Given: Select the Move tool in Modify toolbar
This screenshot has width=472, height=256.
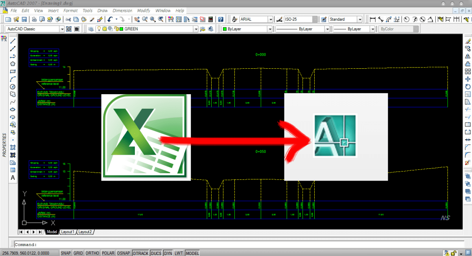Looking at the screenshot, I should point(468,79).
